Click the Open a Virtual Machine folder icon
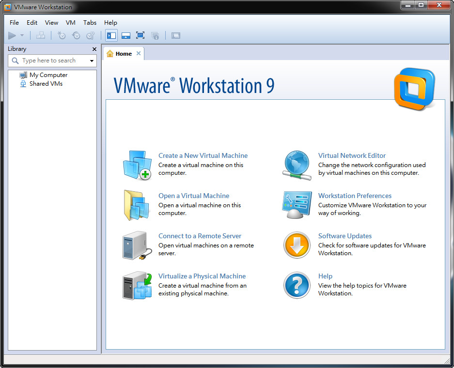The height and width of the screenshot is (368, 454). click(137, 205)
